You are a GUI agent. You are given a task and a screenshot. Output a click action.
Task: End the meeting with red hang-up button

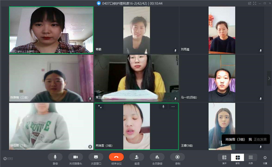pos(116,157)
